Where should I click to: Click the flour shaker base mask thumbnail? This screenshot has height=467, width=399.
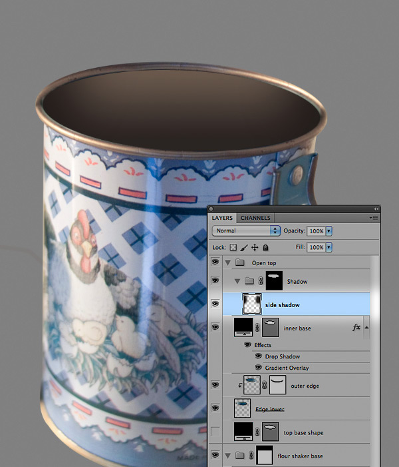[x=264, y=455]
